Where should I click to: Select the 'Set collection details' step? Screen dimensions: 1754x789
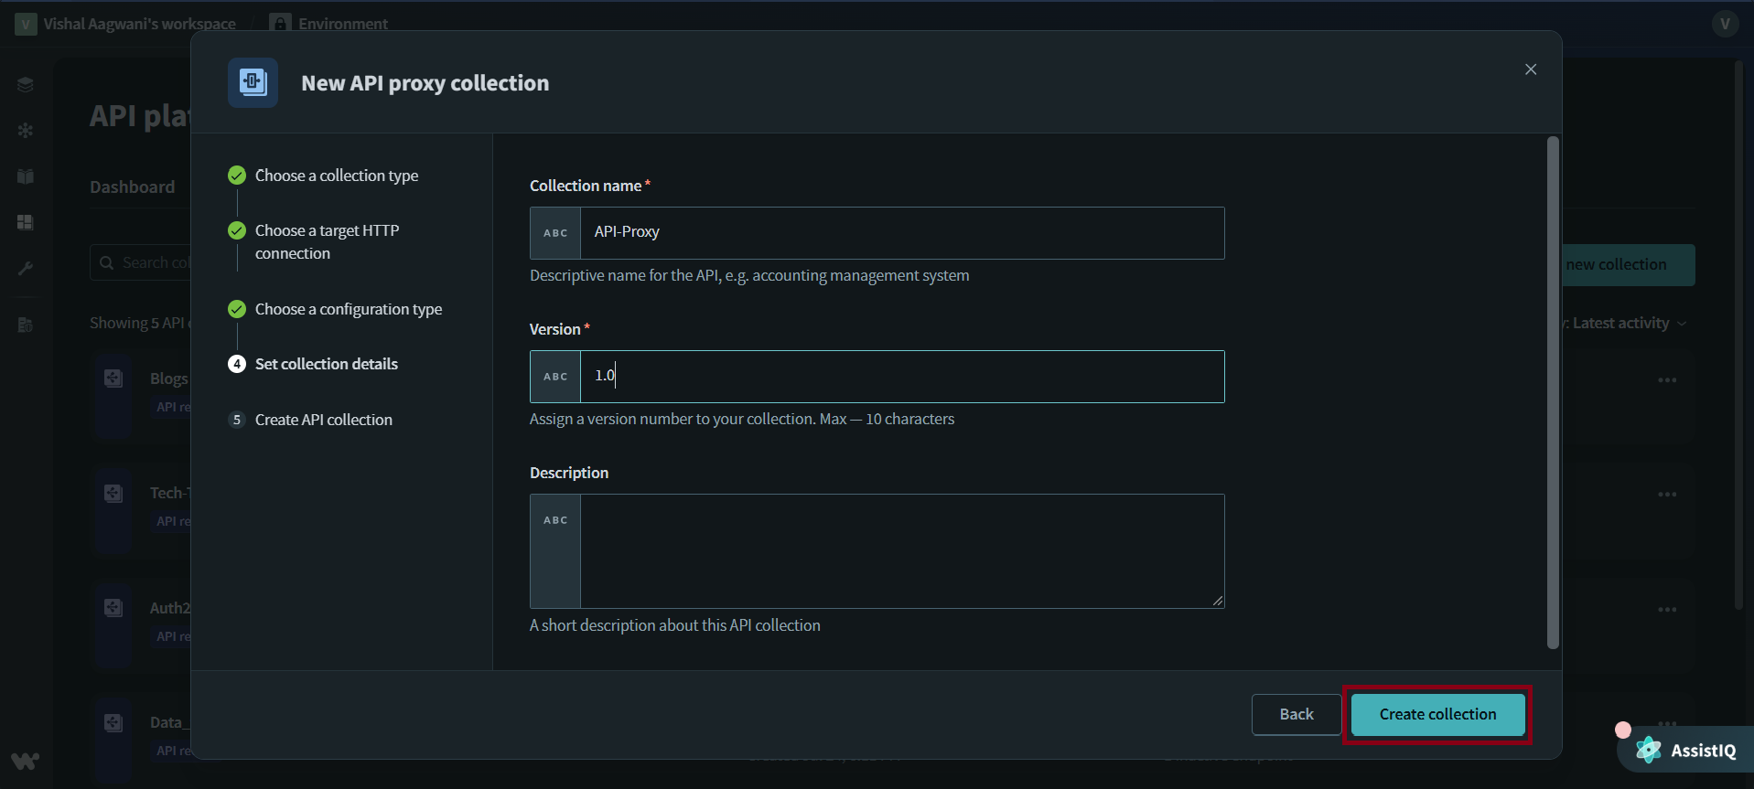click(326, 364)
